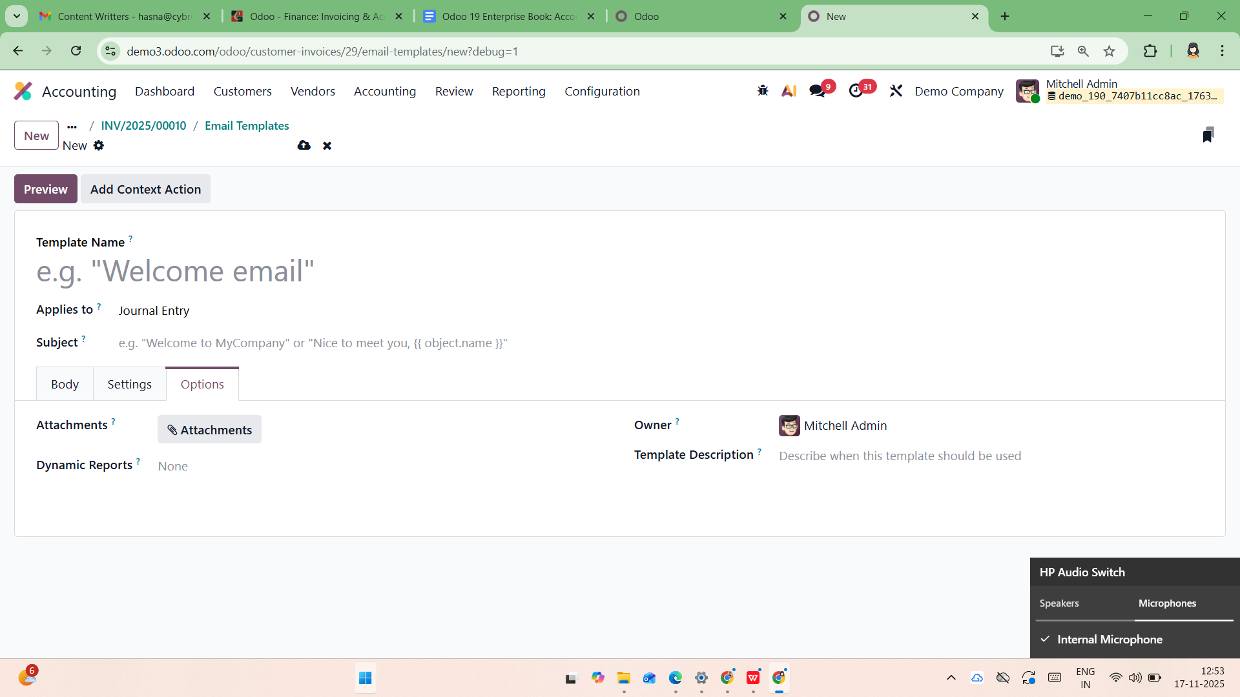The image size is (1240, 697).
Task: Click the bookmark icon at top right
Action: (1208, 135)
